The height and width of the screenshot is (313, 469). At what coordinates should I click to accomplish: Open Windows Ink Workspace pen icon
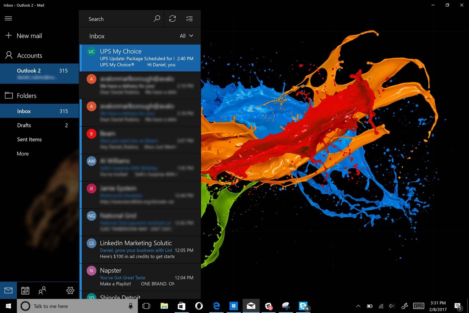[x=405, y=306]
